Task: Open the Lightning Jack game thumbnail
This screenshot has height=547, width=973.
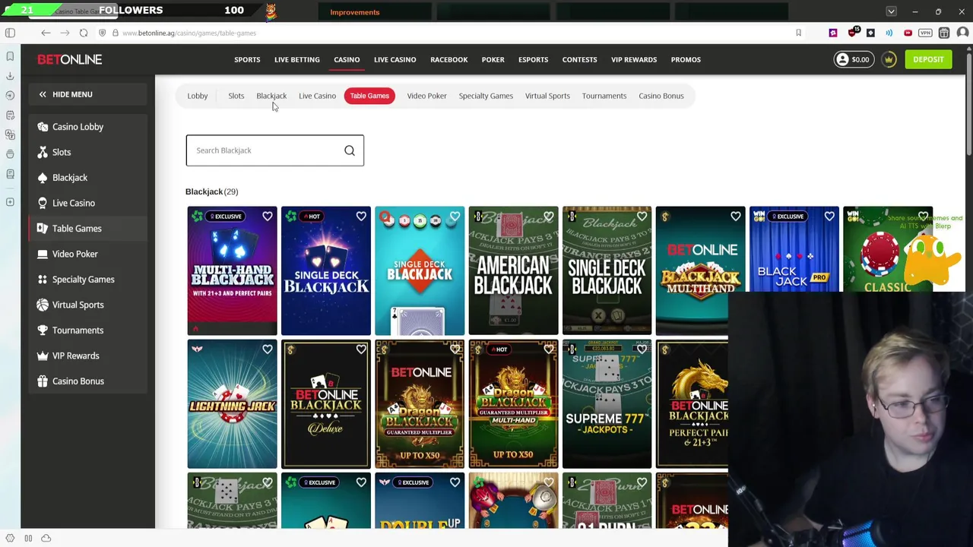Action: click(233, 404)
